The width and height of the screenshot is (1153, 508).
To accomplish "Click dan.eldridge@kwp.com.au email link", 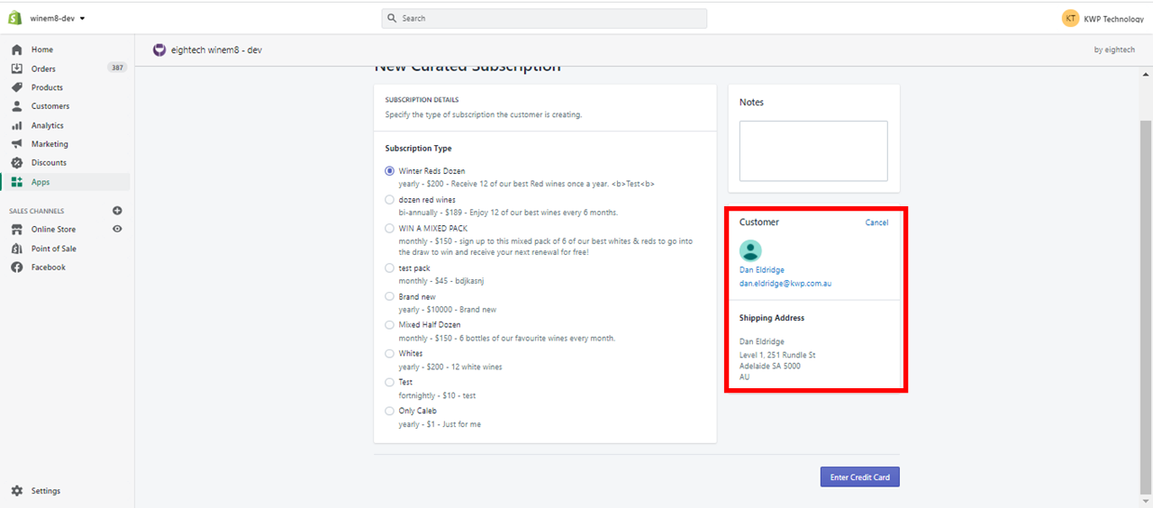I will click(x=785, y=284).
